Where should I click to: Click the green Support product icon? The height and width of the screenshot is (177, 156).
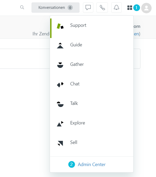coord(60,26)
